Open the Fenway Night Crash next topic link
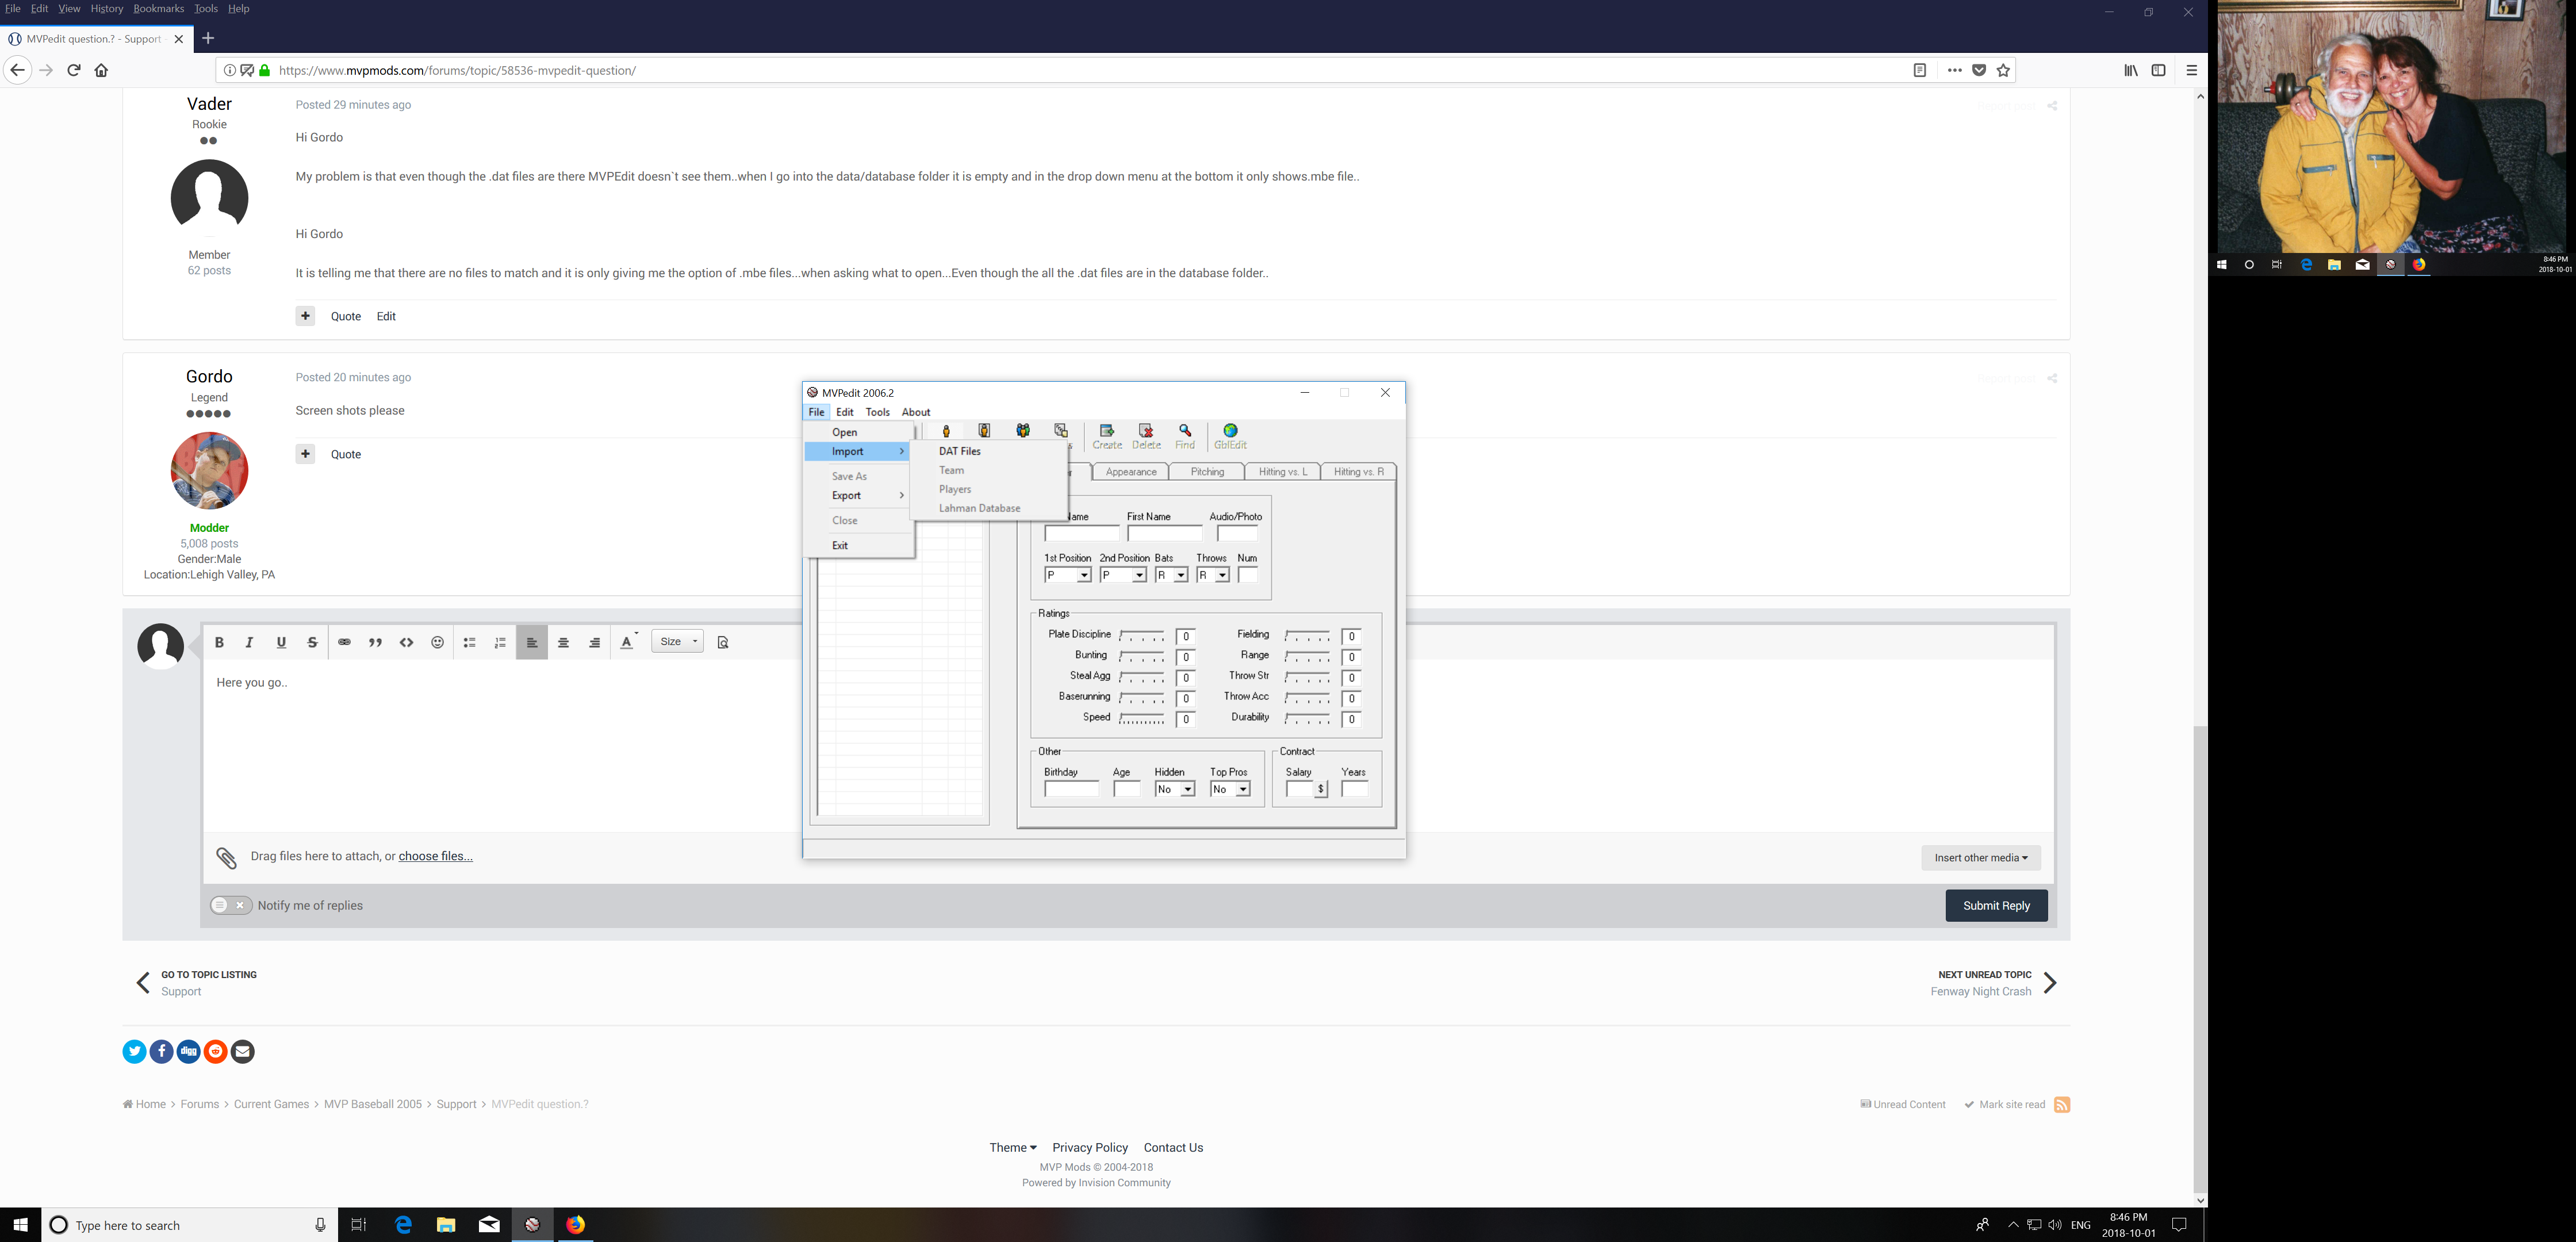This screenshot has width=2576, height=1242. [x=1980, y=992]
